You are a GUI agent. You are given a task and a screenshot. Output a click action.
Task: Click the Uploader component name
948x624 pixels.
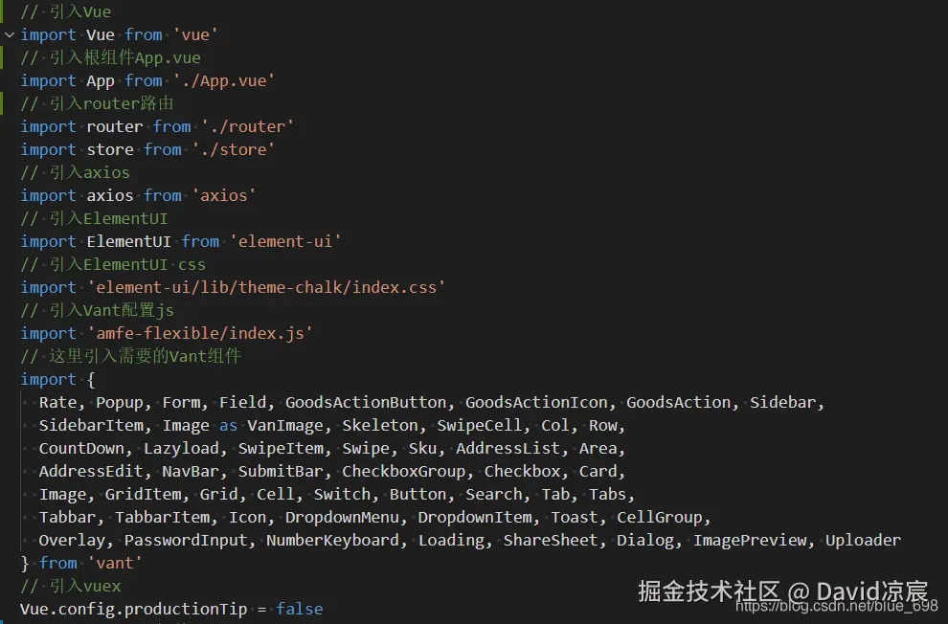[863, 540]
